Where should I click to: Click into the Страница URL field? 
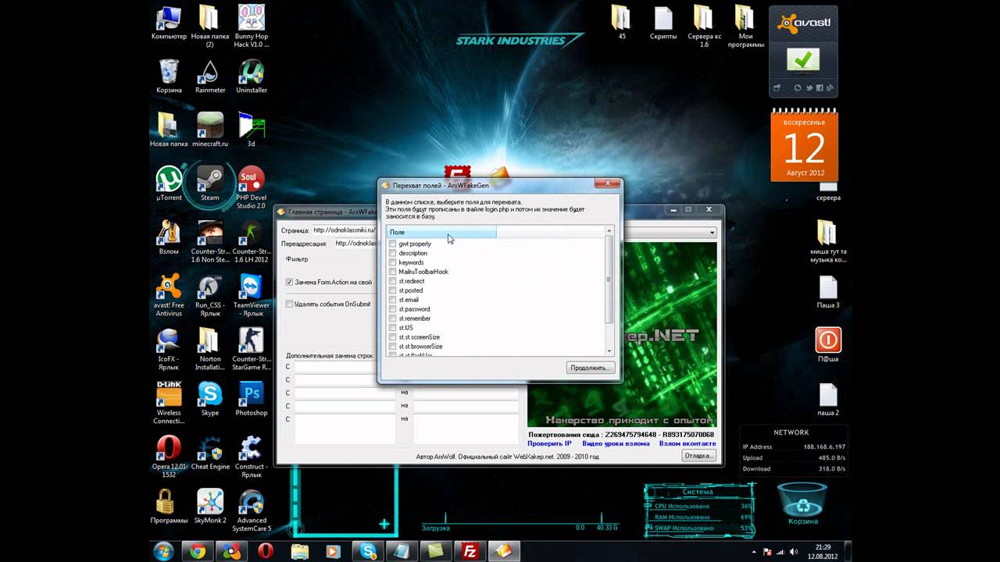coord(344,230)
